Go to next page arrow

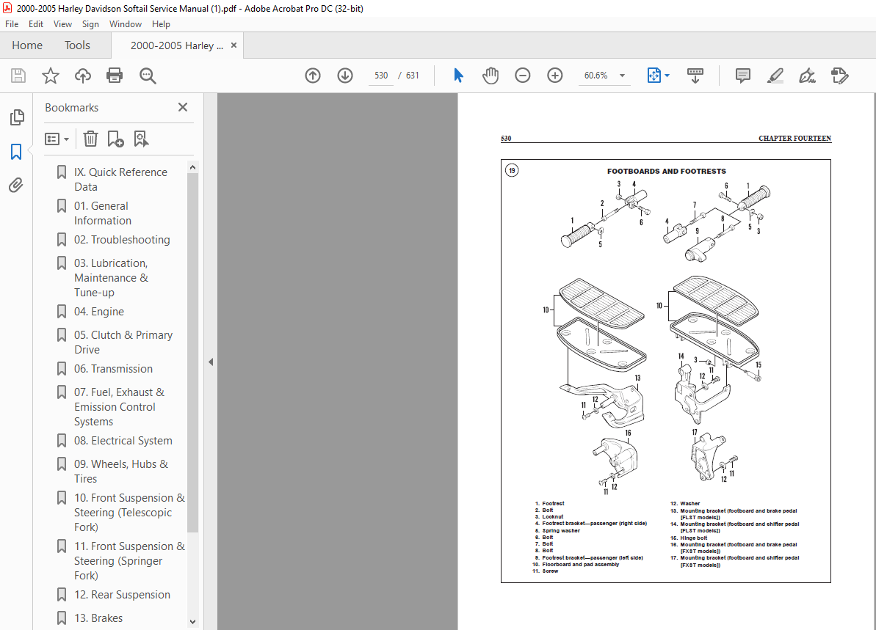click(345, 76)
